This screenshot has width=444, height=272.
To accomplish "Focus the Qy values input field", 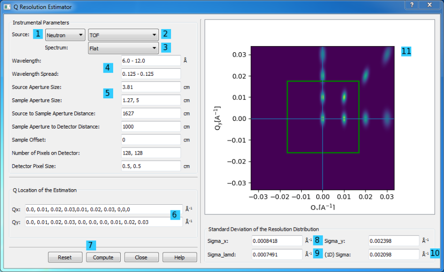I will (96, 222).
